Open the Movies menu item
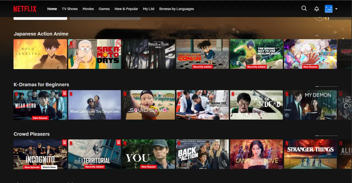 pyautogui.click(x=88, y=9)
